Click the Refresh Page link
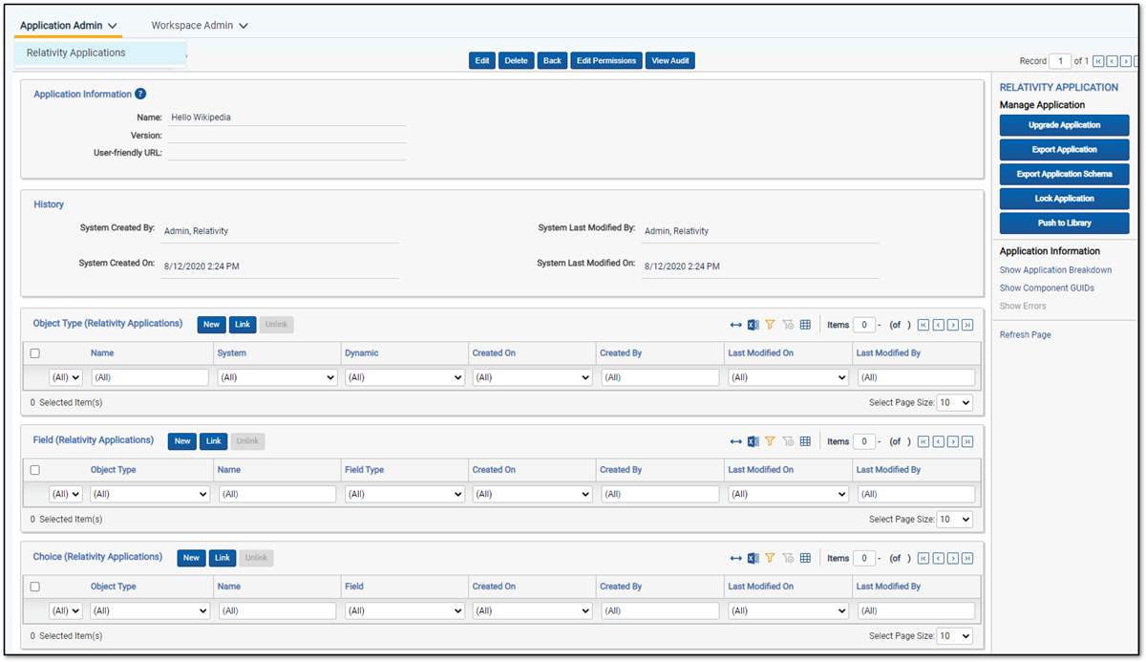1146x662 pixels. click(x=1026, y=335)
